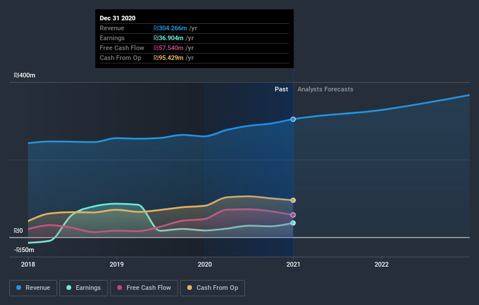Click the 2022 x-axis label
The width and height of the screenshot is (479, 305).
point(382,264)
